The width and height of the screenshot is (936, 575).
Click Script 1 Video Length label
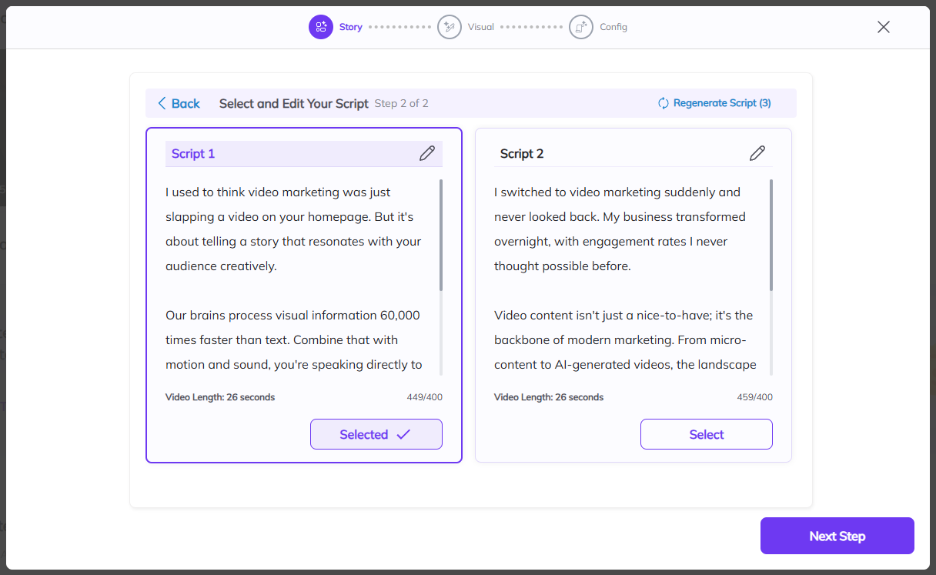220,397
